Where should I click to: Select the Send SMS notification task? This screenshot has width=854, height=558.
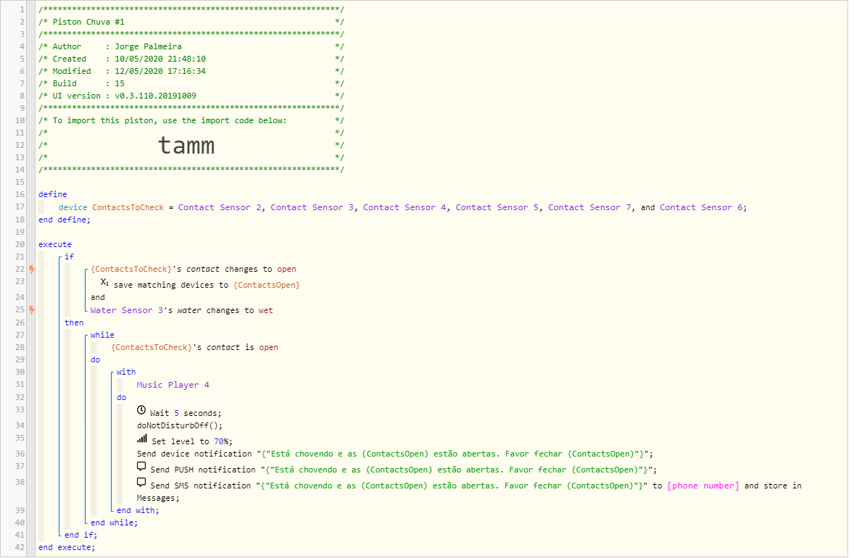click(x=469, y=488)
